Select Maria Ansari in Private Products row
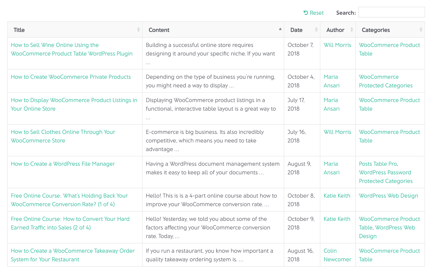The image size is (431, 278). pos(332,81)
